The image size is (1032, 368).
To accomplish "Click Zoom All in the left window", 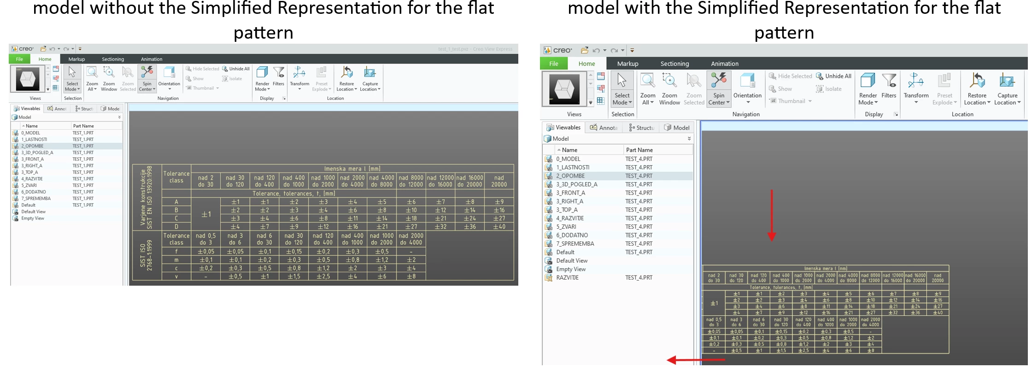I will pos(92,78).
